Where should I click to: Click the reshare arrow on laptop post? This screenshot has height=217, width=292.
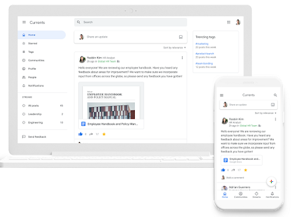click(91, 134)
